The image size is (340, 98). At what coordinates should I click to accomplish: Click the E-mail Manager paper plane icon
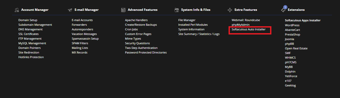tap(70, 10)
